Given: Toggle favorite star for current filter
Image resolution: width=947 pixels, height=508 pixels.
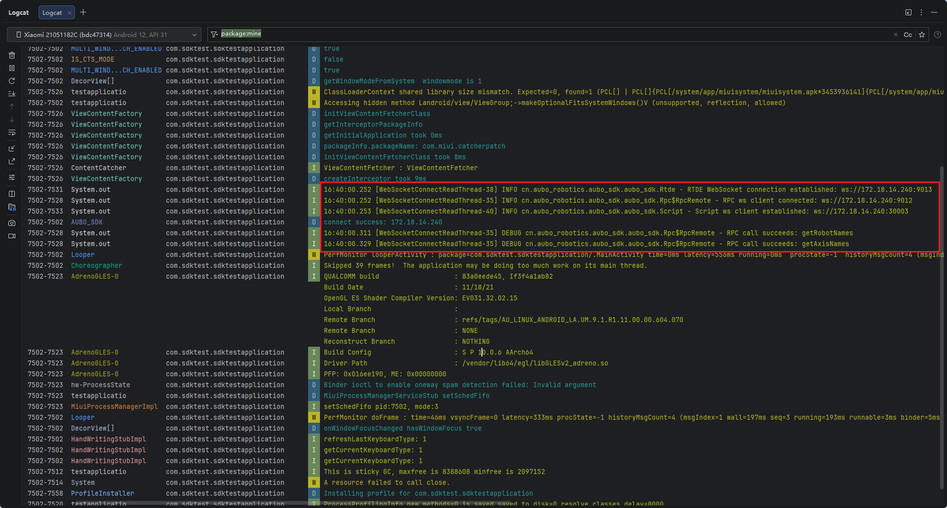Looking at the screenshot, I should tap(921, 35).
